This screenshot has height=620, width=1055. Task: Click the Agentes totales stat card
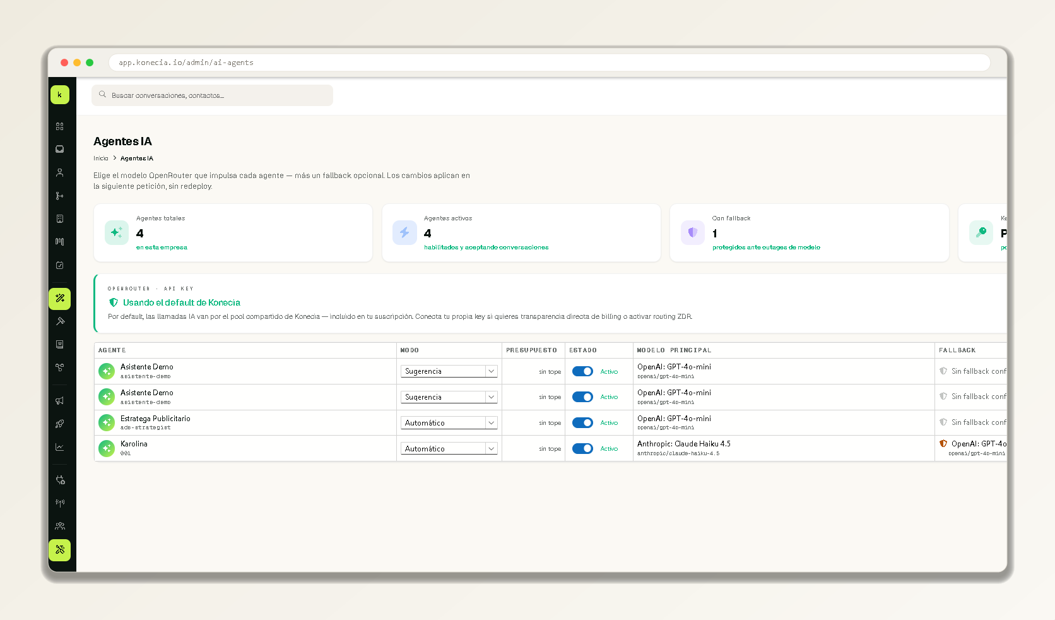(233, 232)
